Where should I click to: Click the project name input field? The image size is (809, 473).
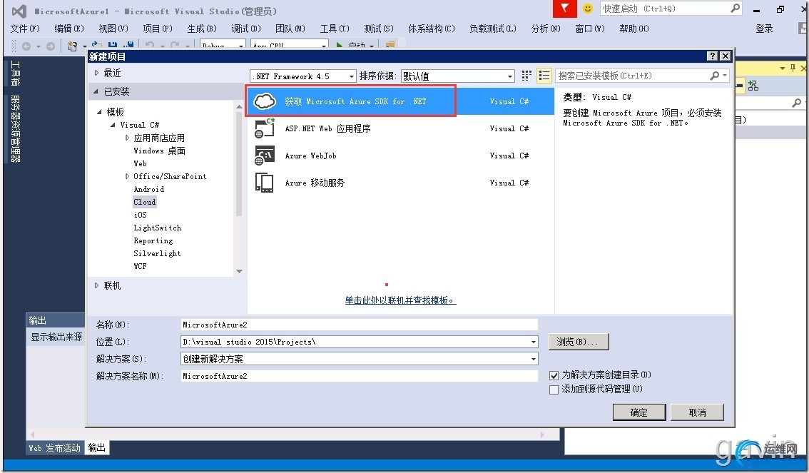pyautogui.click(x=359, y=325)
